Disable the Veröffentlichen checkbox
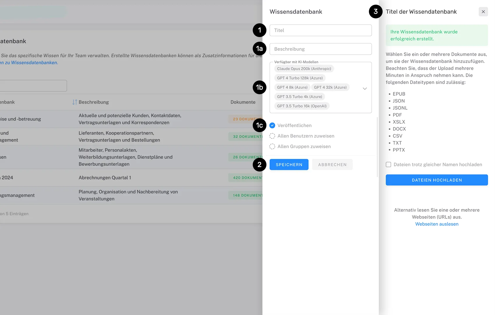The height and width of the screenshot is (315, 495). click(272, 125)
